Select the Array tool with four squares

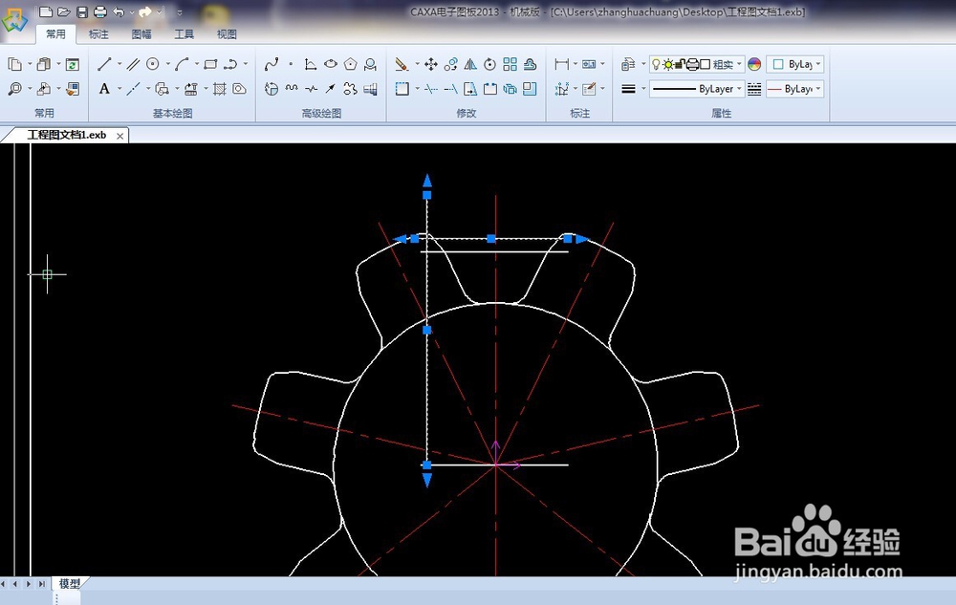click(x=510, y=64)
